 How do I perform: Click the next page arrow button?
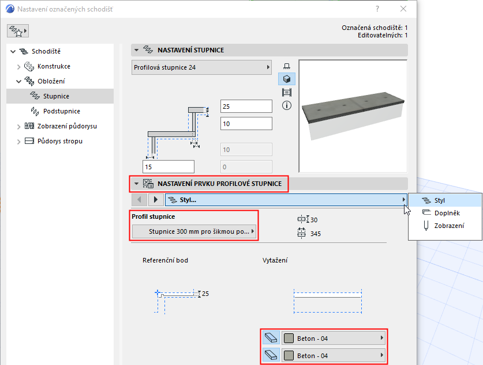point(156,200)
